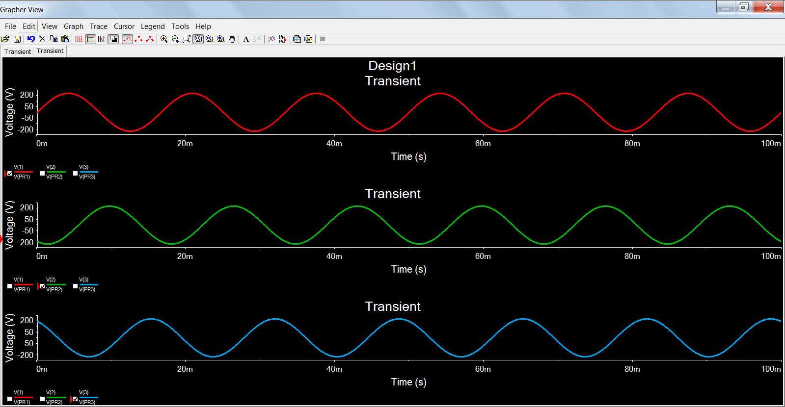Image resolution: width=785 pixels, height=407 pixels.
Task: Open the Tools menu
Action: coord(180,26)
